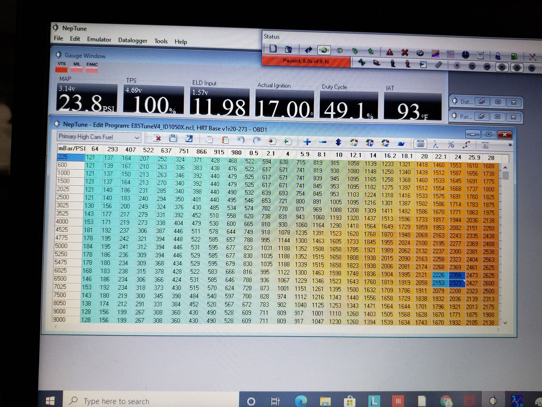Click the blue minus decrease values icon

(x=322, y=142)
